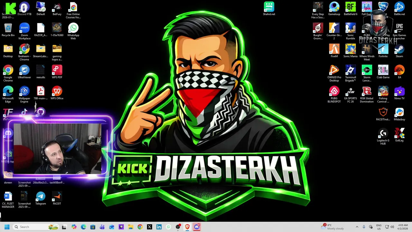Open the BetFury desktop shortcut
This screenshot has width=412, height=232.
57,9
